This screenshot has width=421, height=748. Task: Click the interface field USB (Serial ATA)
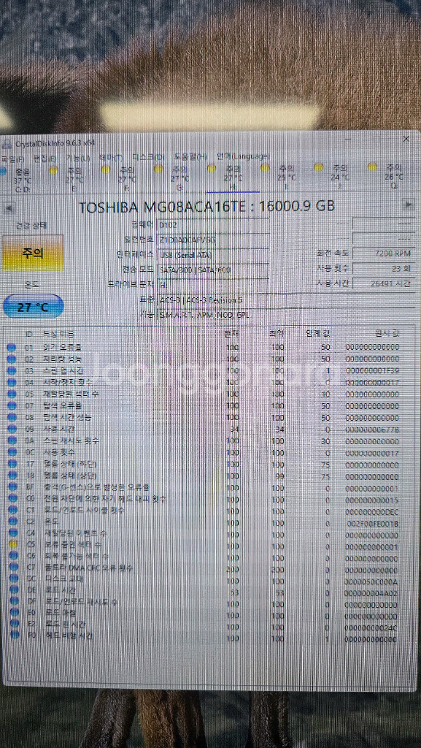pos(213,254)
